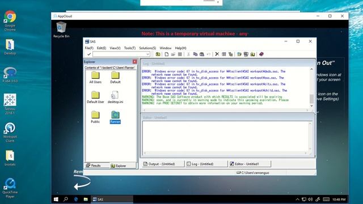Select the highlighted Ranran folder
The width and height of the screenshot is (363, 204).
115,117
